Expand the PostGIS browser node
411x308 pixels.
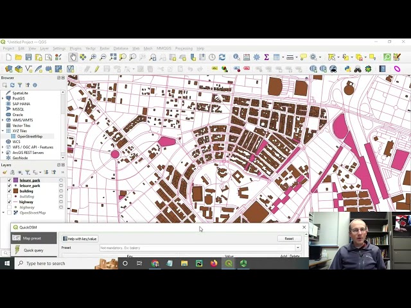coord(3,98)
